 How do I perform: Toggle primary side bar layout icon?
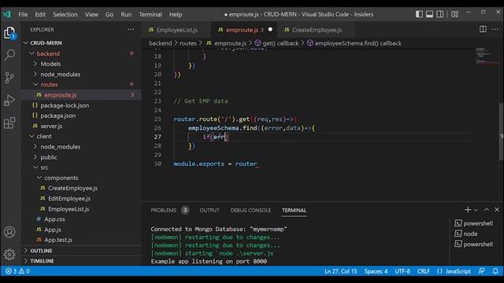419,14
